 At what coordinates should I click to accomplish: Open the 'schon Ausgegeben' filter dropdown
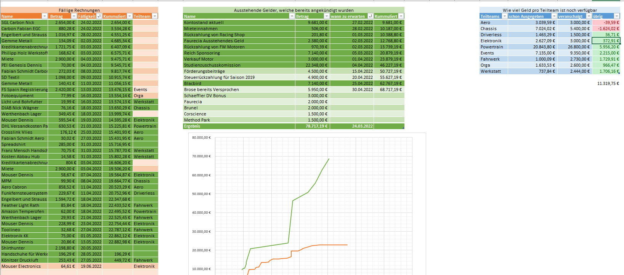pos(554,16)
